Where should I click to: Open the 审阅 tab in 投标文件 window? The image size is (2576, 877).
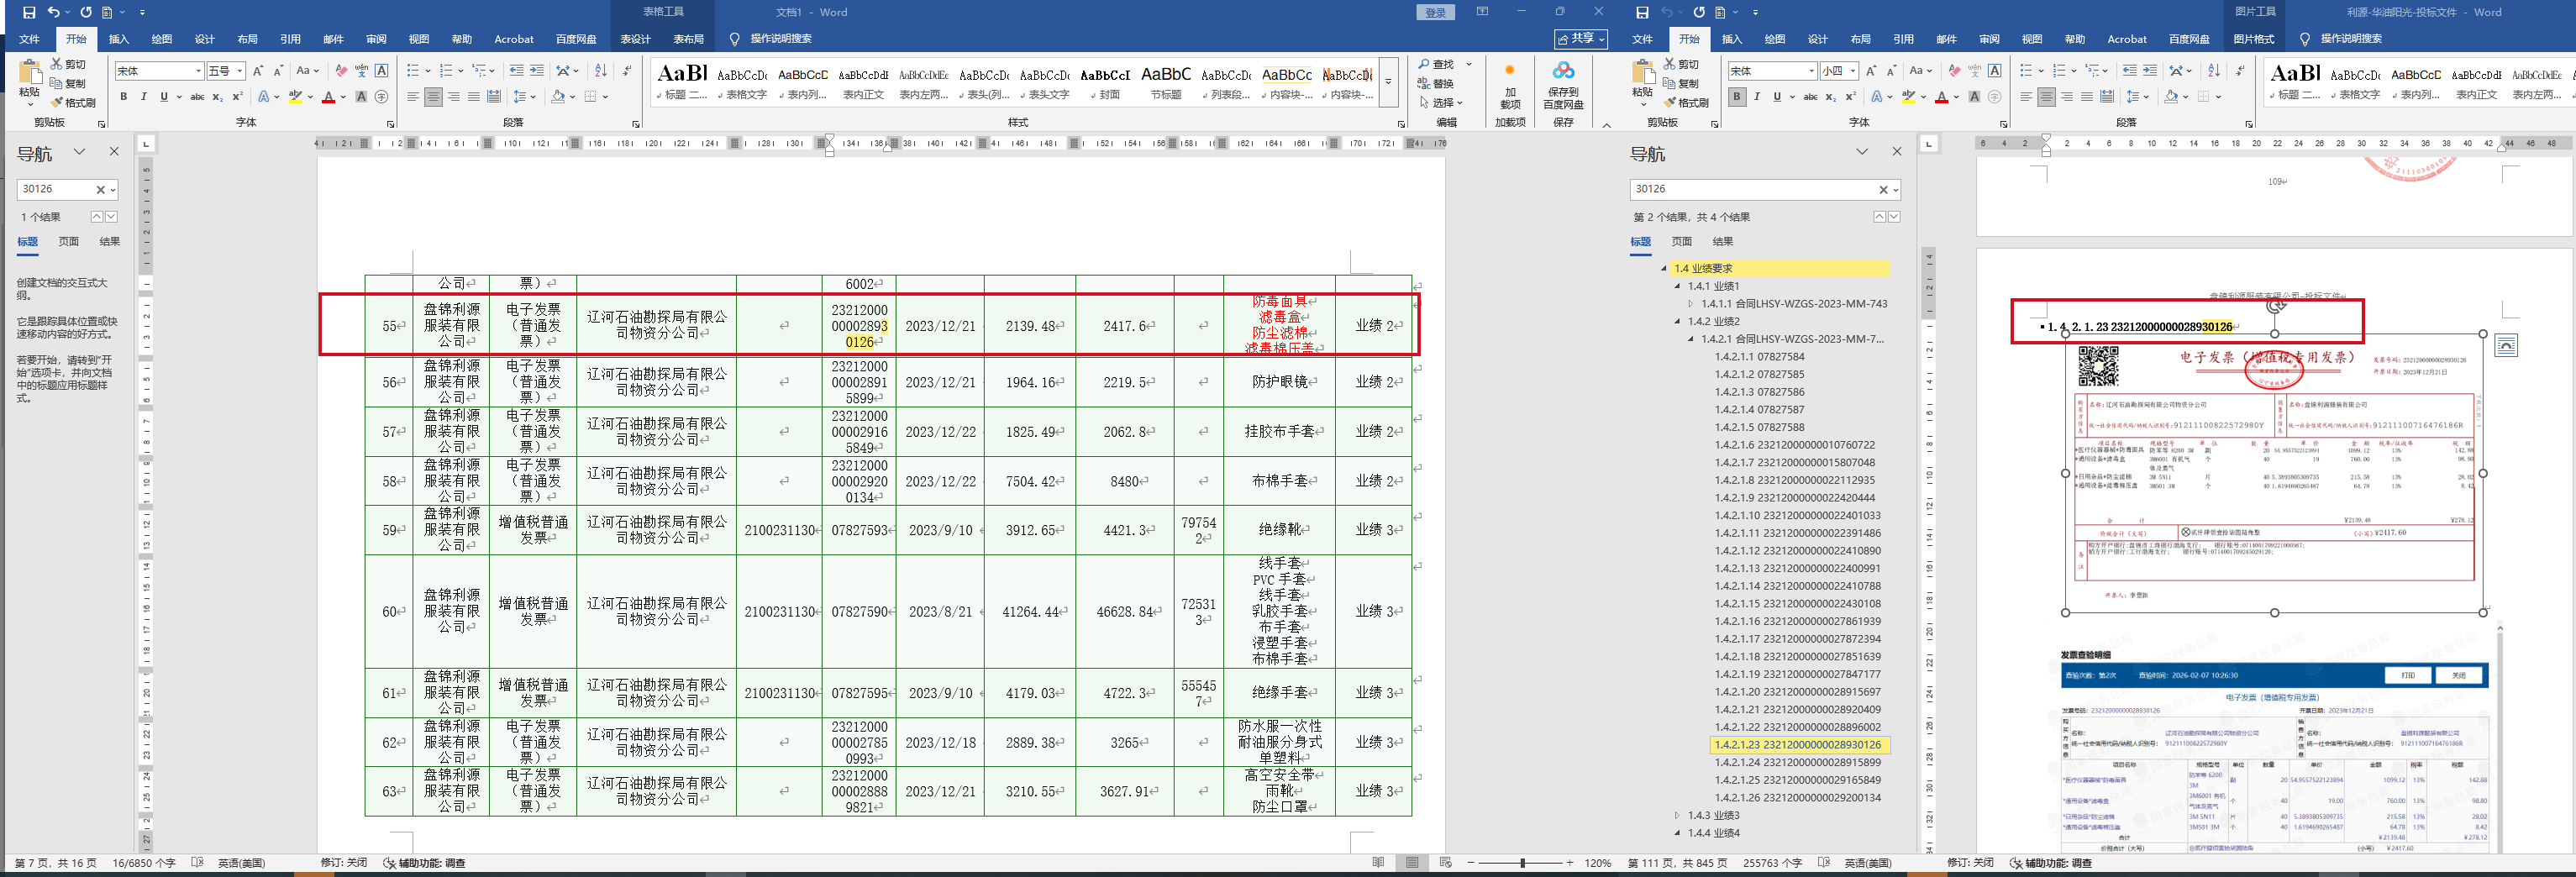pos(1989,39)
